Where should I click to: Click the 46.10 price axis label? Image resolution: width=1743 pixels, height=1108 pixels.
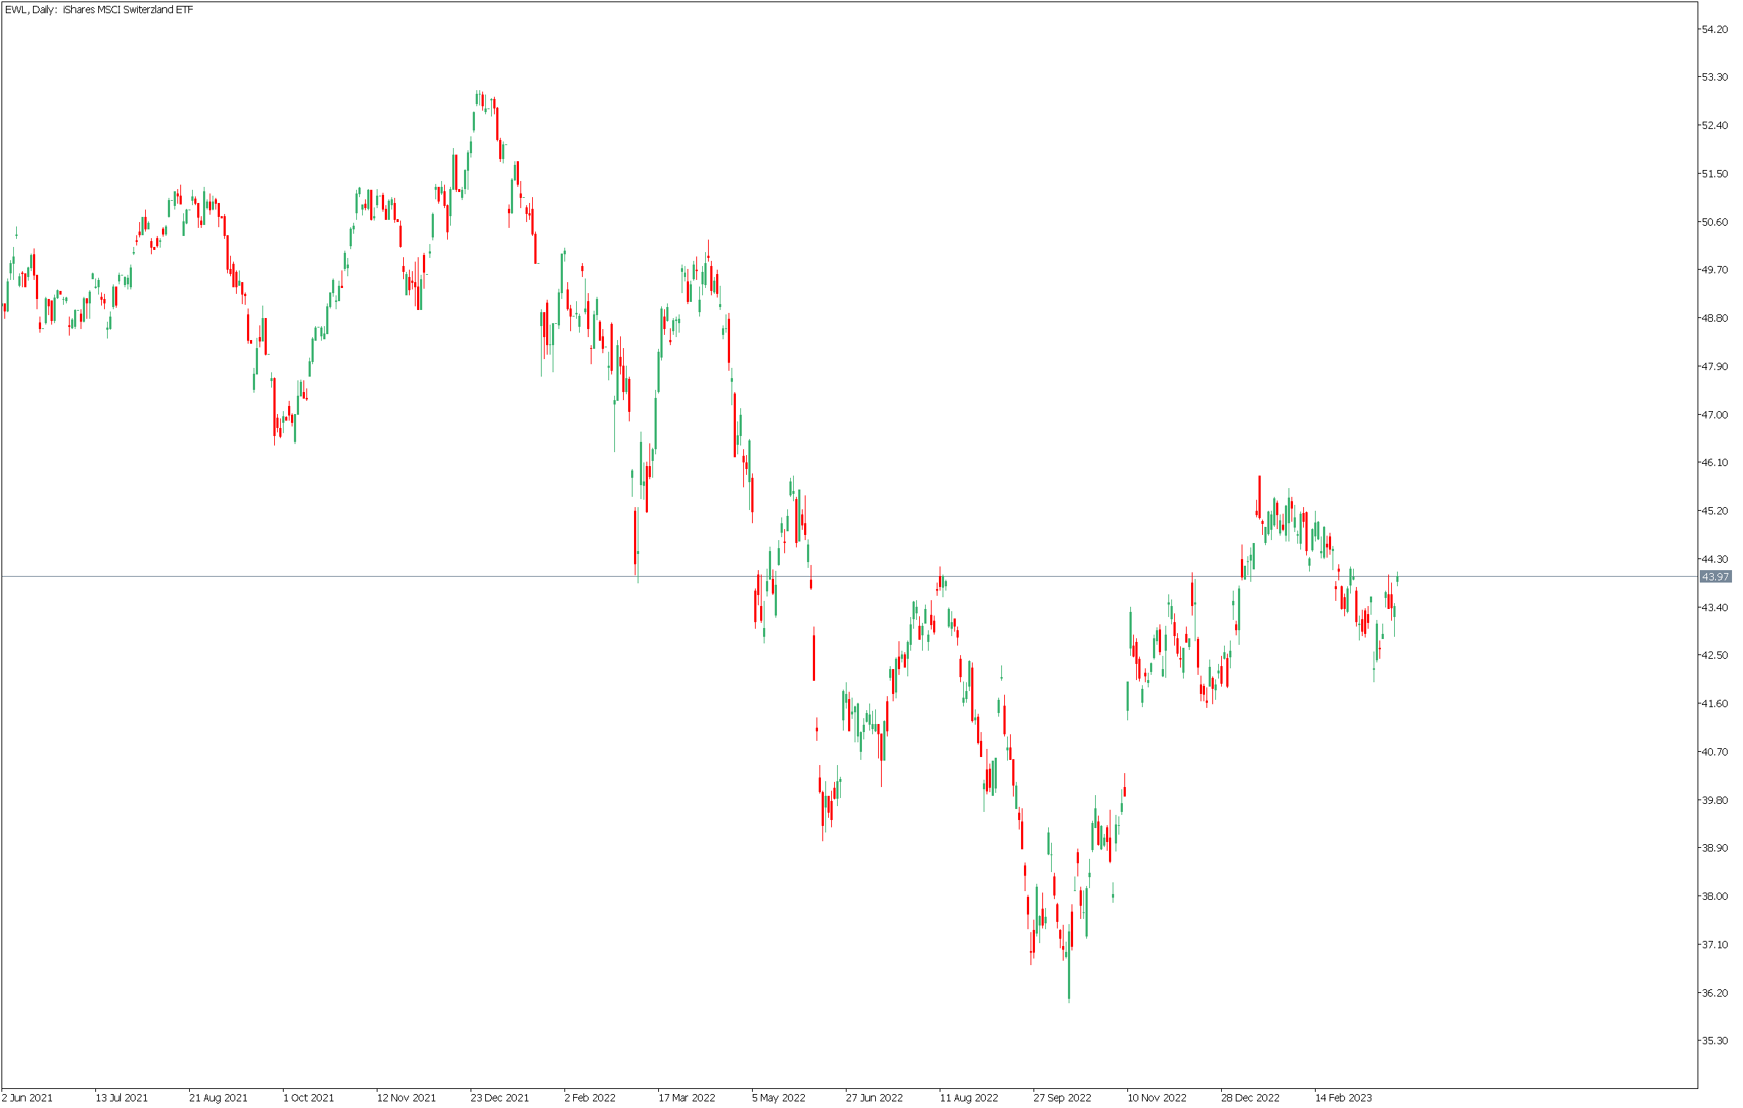coord(1714,462)
